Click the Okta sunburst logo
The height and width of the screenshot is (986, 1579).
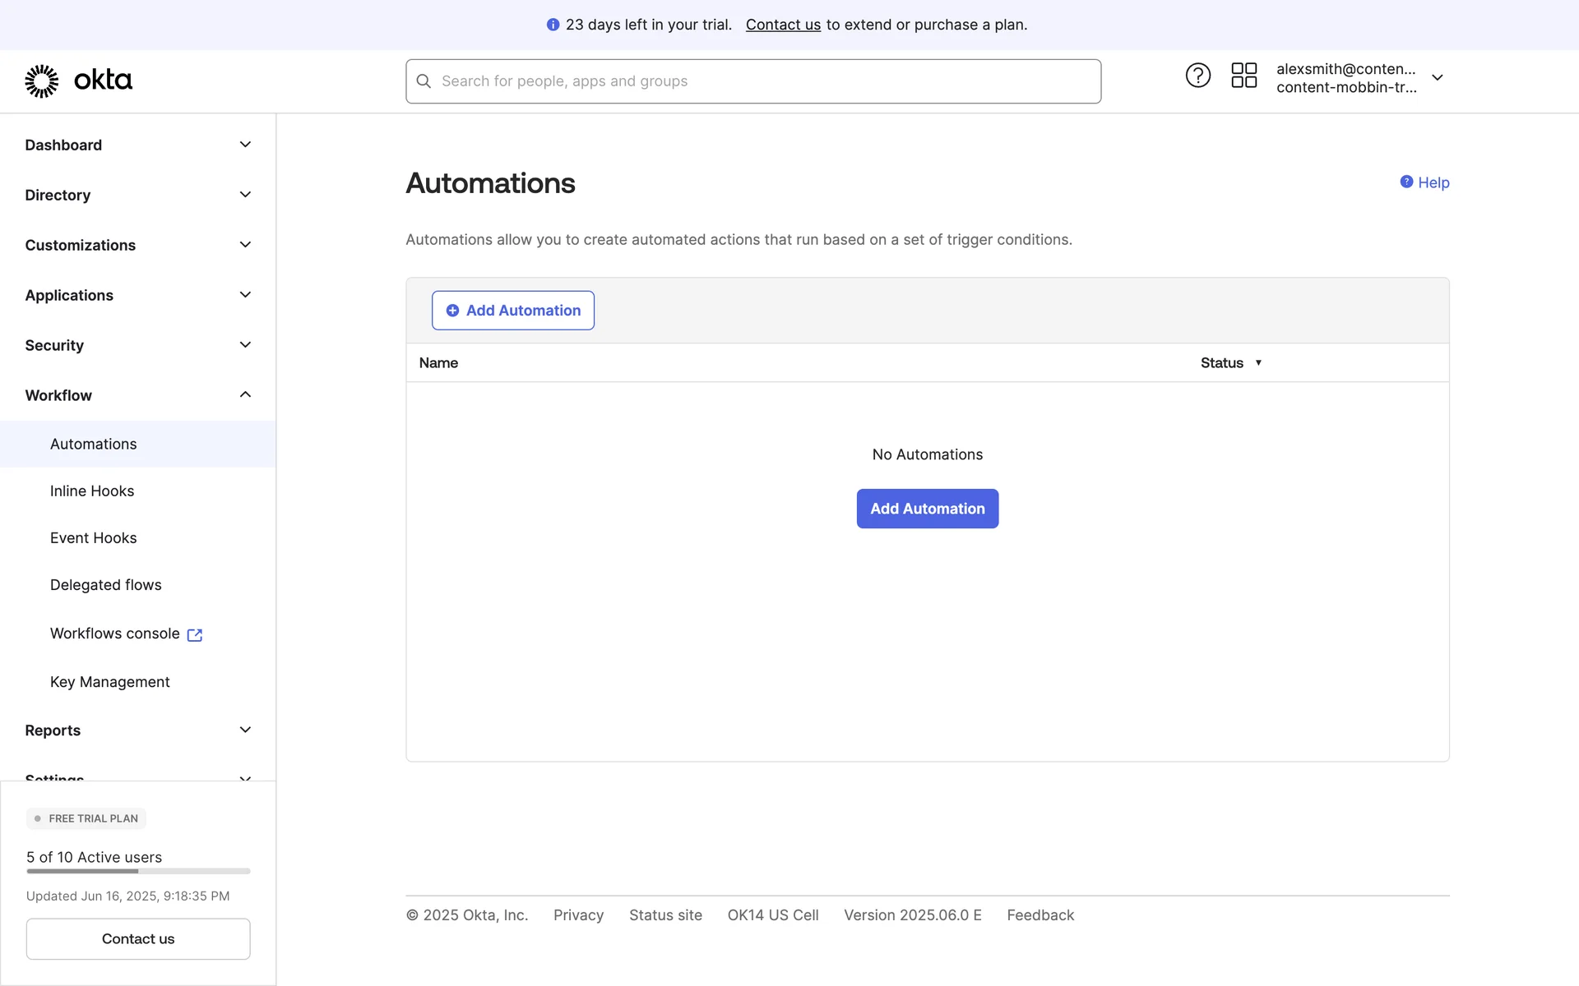pyautogui.click(x=41, y=81)
